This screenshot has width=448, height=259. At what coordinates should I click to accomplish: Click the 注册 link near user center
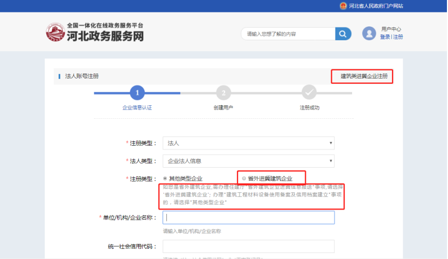tap(398, 37)
